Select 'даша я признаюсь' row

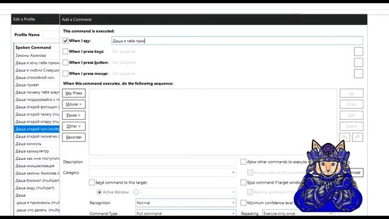pos(36,203)
